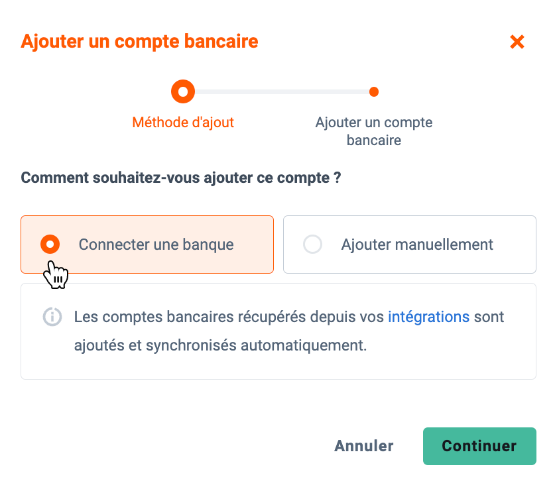The height and width of the screenshot is (489, 557).
Task: Close the dialog with the orange X
Action: click(x=517, y=42)
